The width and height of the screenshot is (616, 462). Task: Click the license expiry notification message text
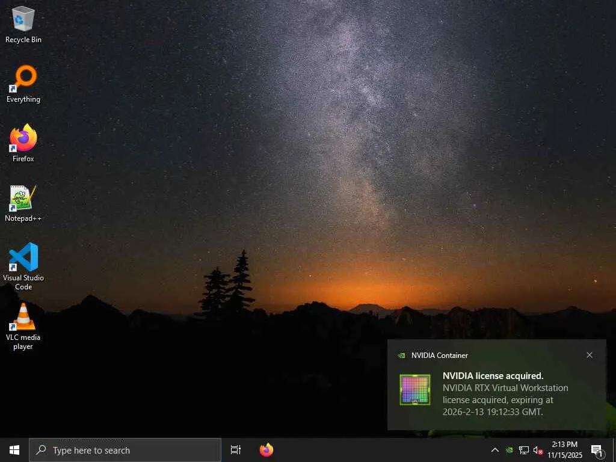point(505,400)
